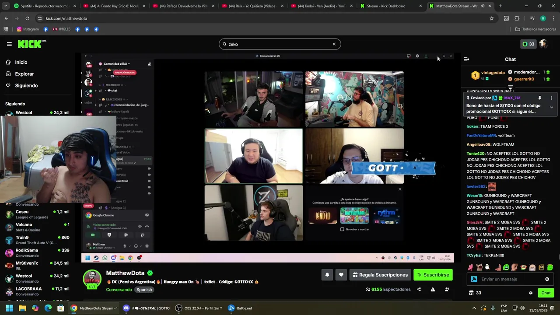Open Volcano channel in following list

(x=37, y=227)
